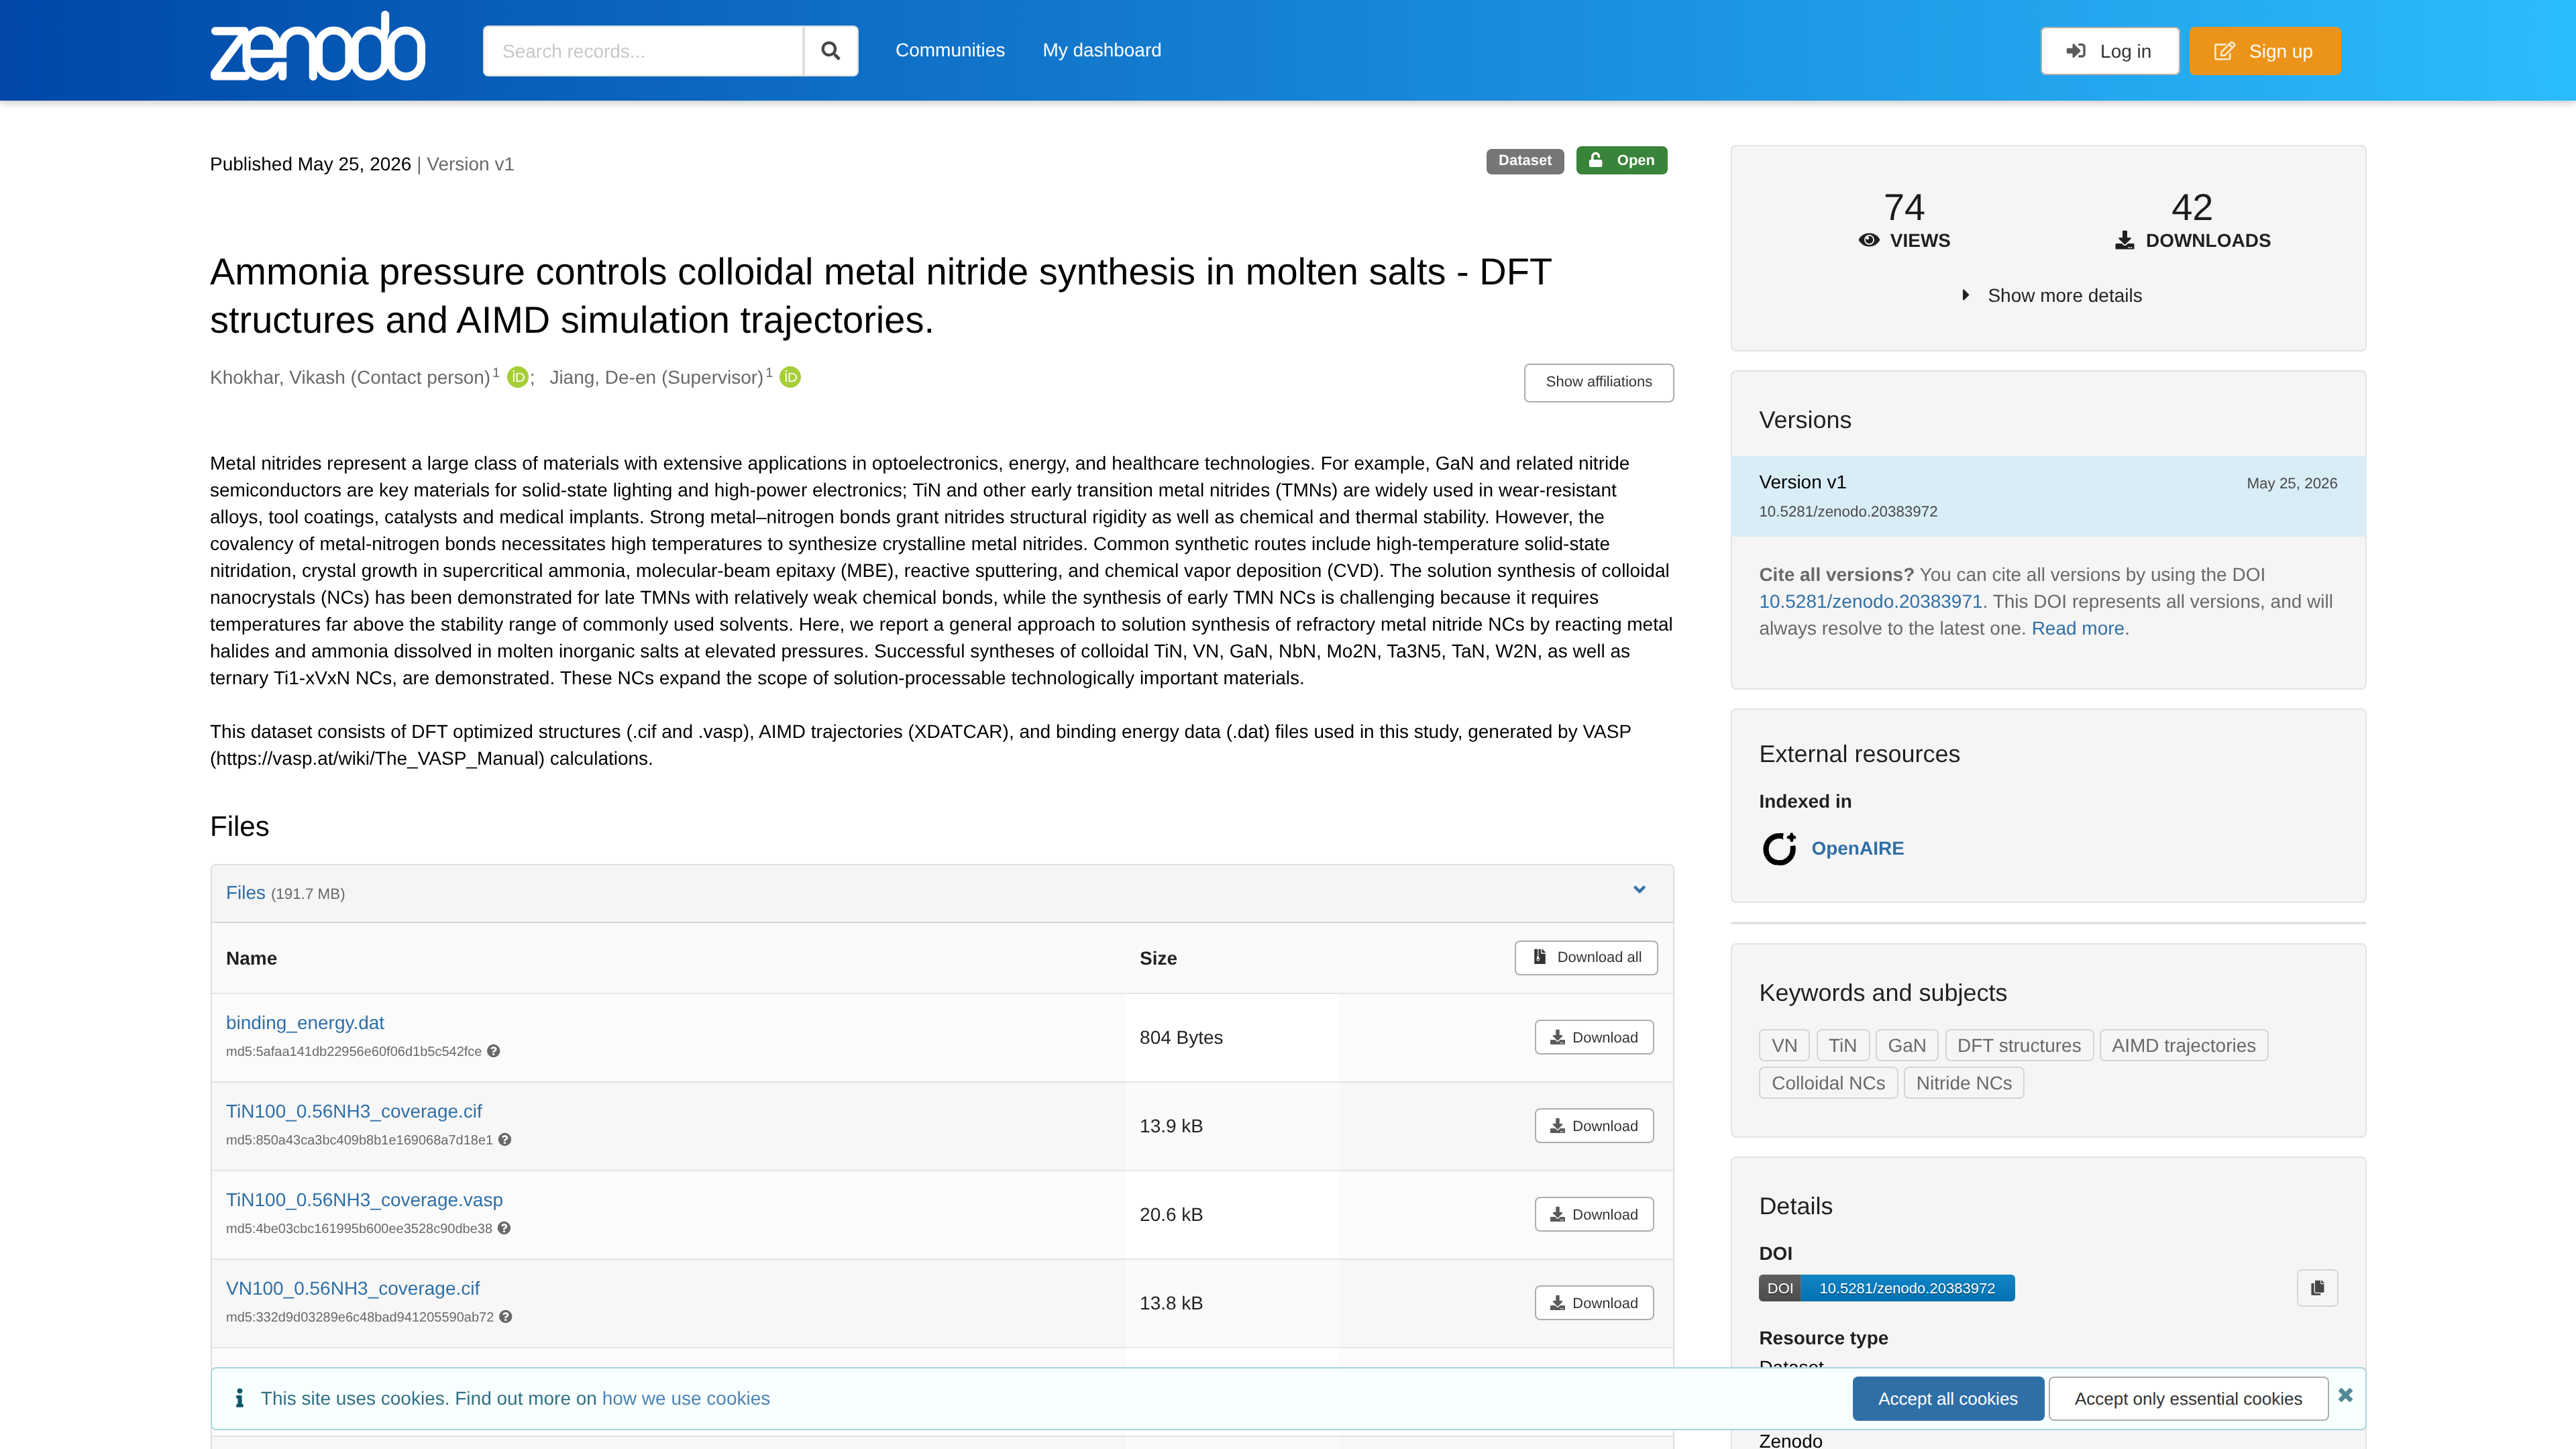Screen dimensions: 2576x1449
Task: Expand Show more details statistics
Action: (2051, 296)
